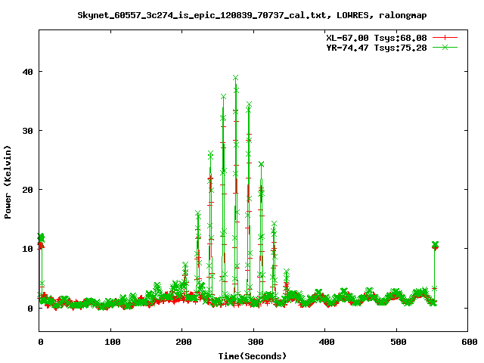Click the highest green peak marker near 39 Kelvin

[235, 78]
